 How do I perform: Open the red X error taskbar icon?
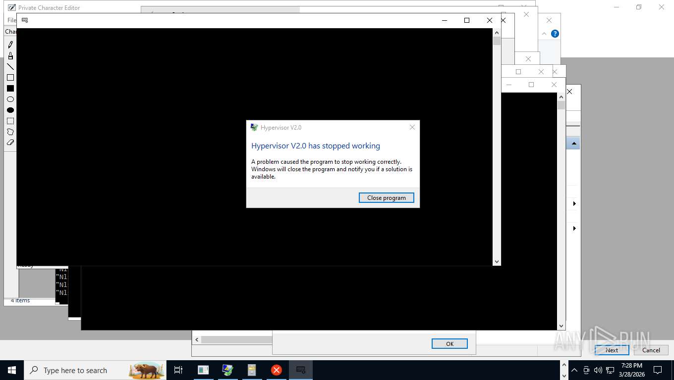point(277,370)
